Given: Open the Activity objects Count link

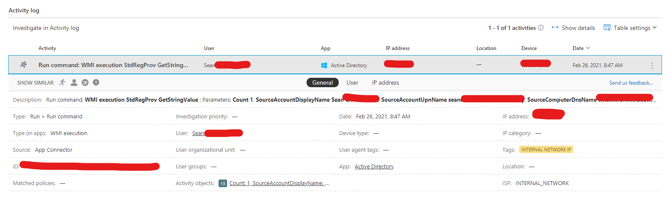Looking at the screenshot, I should point(279,183).
